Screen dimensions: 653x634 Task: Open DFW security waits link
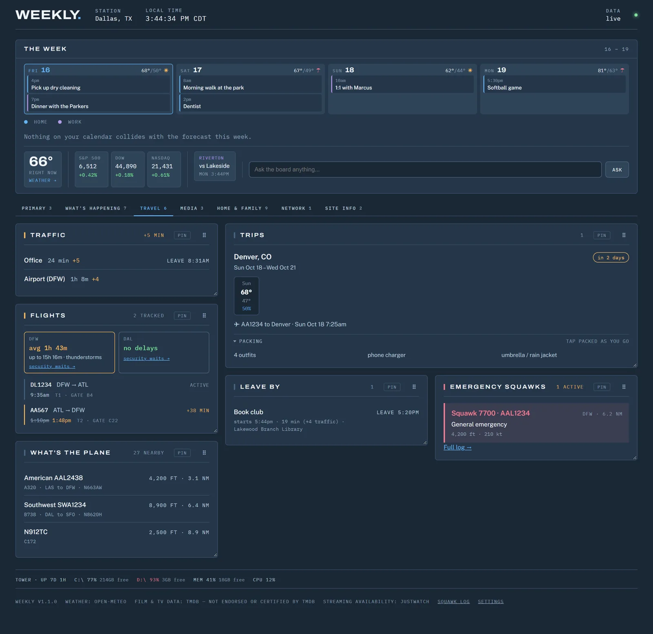coord(52,366)
